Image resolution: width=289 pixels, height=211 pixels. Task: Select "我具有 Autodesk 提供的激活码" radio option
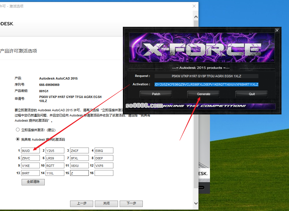pos(18,139)
